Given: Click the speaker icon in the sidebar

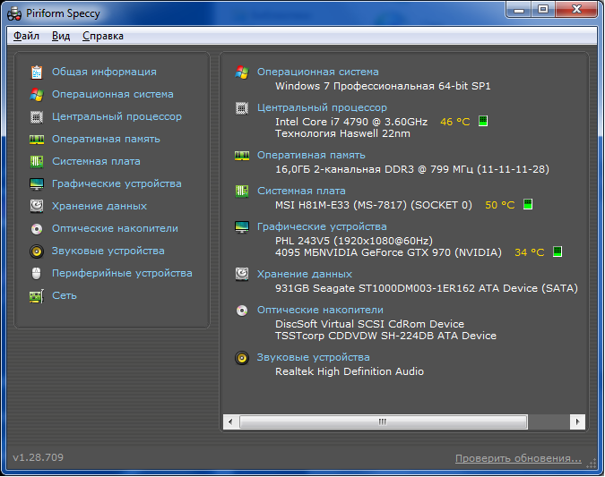Looking at the screenshot, I should click(37, 251).
